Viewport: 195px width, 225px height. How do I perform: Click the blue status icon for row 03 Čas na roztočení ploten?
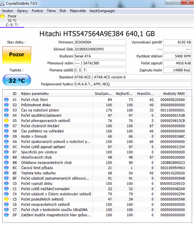pos(6,110)
